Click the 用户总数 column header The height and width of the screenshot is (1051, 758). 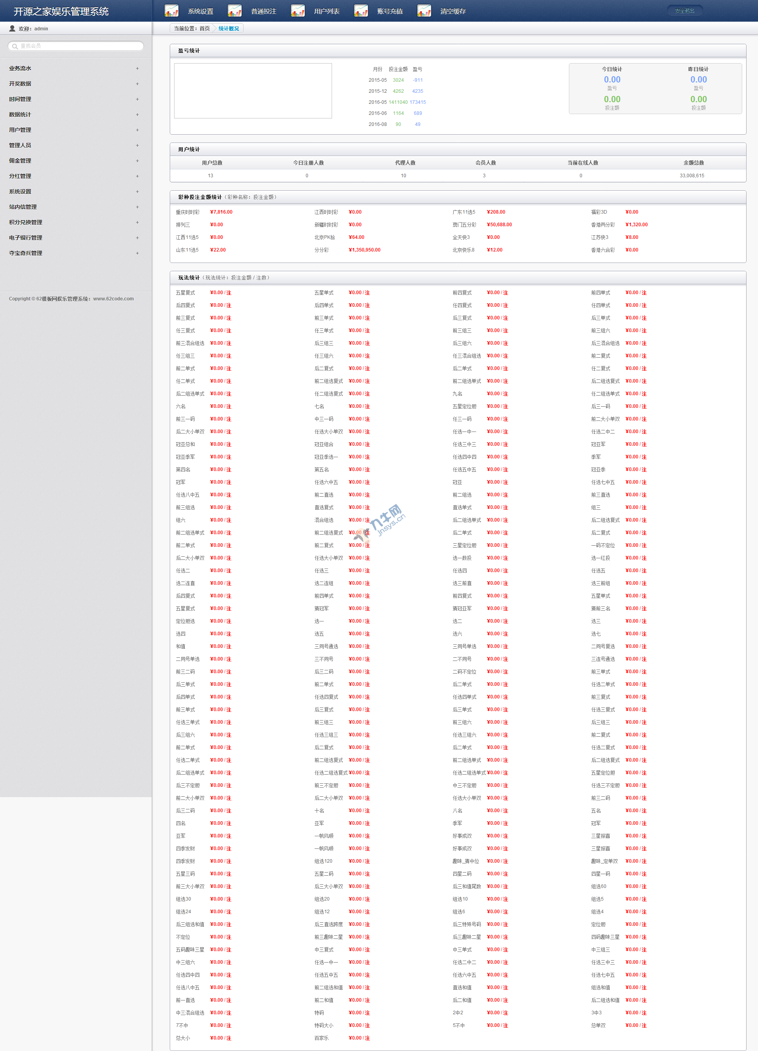[212, 163]
